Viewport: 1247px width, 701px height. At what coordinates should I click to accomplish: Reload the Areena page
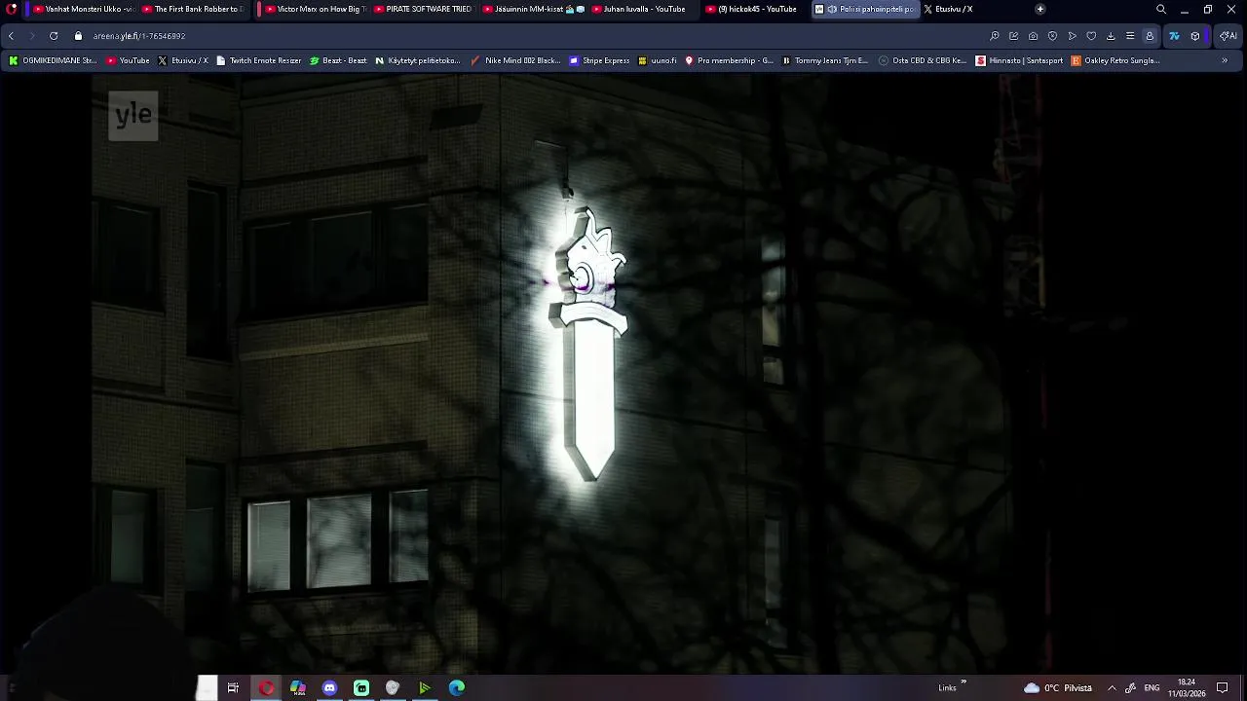coord(54,36)
